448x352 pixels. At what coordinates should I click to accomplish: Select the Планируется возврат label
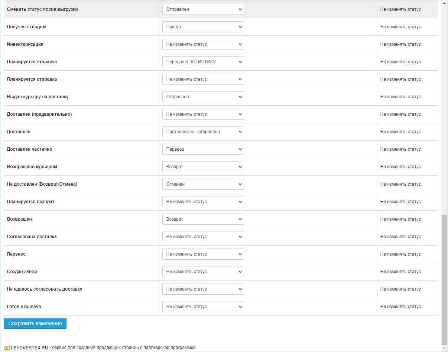[31, 202]
